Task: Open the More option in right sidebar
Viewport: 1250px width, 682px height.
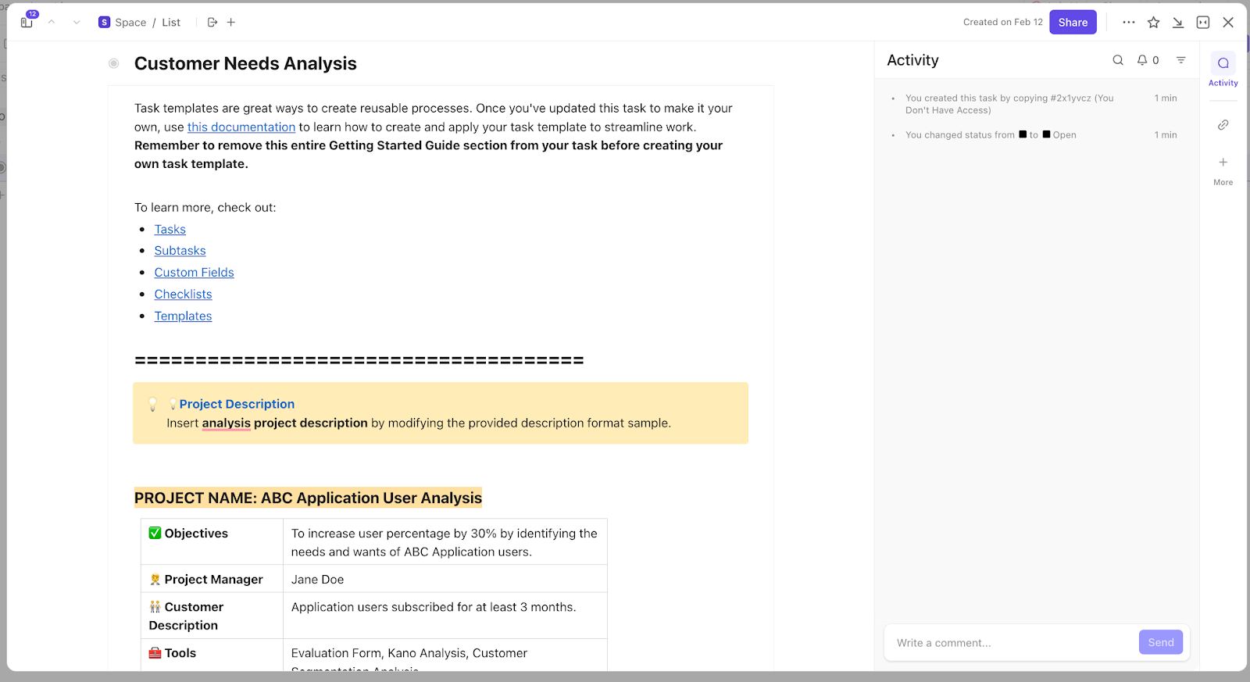Action: [1223, 170]
